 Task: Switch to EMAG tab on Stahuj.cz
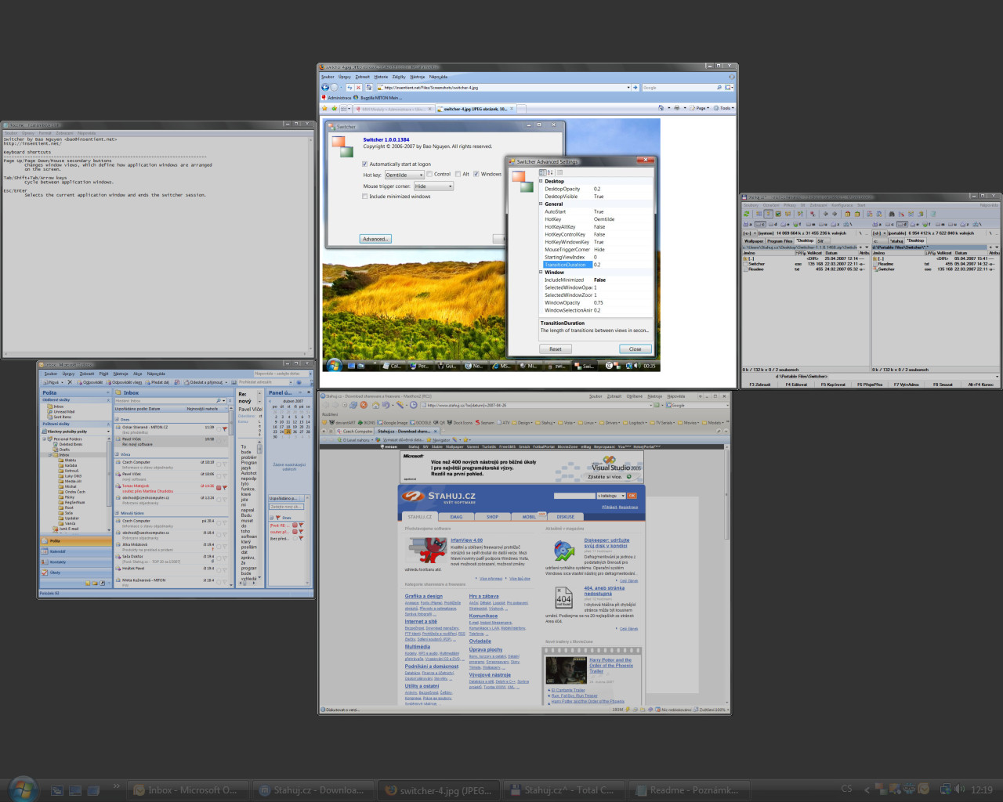pos(456,517)
